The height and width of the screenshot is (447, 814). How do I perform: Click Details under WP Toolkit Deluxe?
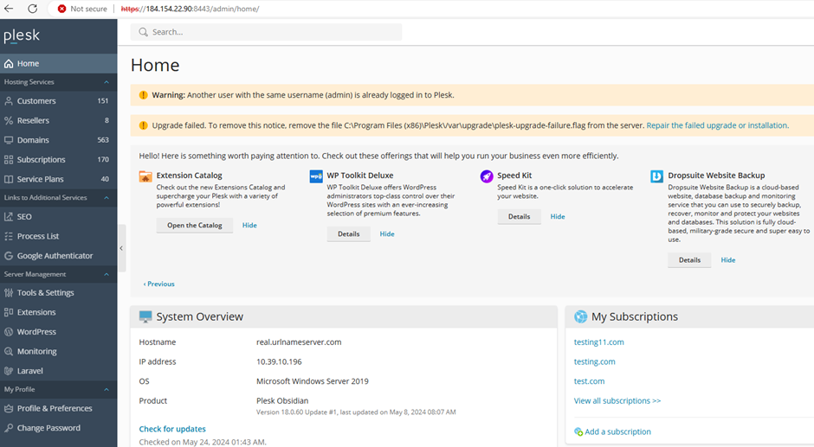[349, 233]
